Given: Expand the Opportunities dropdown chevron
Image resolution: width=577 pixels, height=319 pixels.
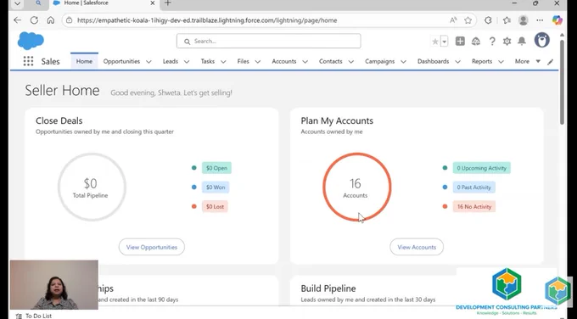Looking at the screenshot, I should [148, 62].
